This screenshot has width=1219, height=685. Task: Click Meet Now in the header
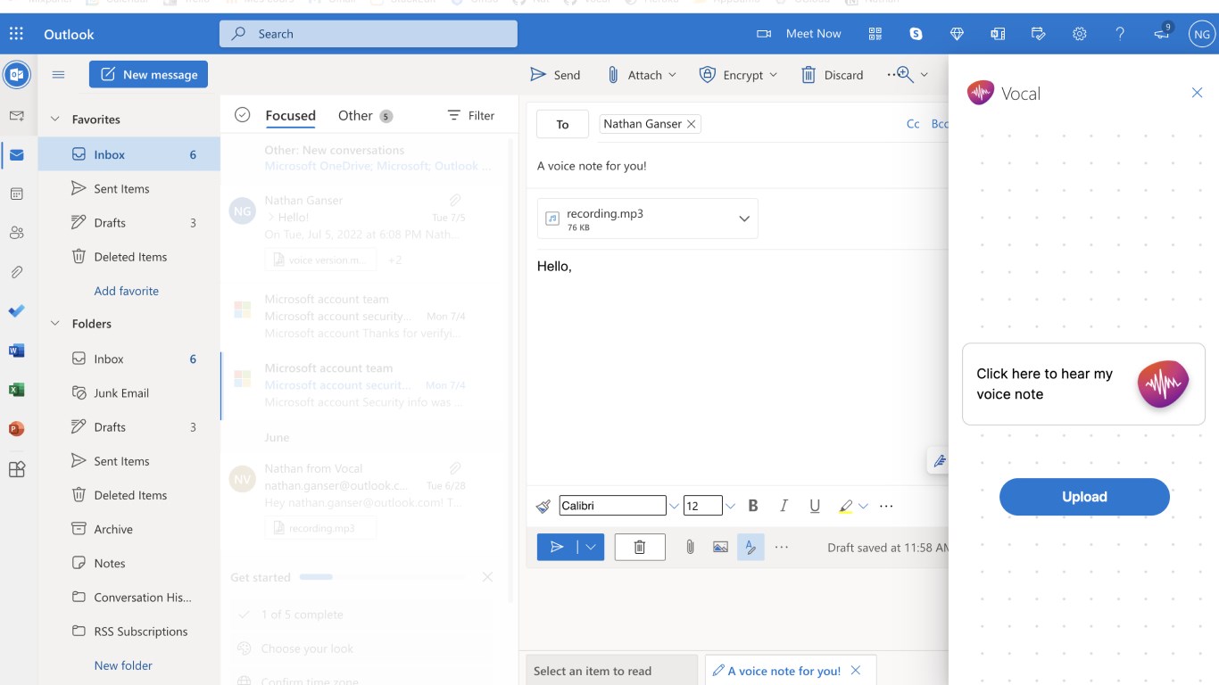[799, 34]
